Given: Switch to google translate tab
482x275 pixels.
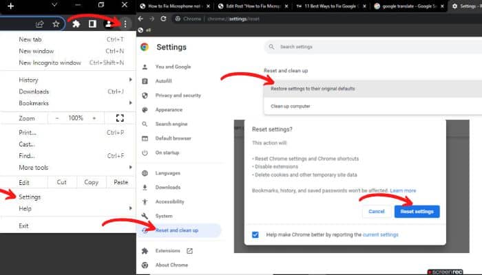Looking at the screenshot, I should [409, 6].
